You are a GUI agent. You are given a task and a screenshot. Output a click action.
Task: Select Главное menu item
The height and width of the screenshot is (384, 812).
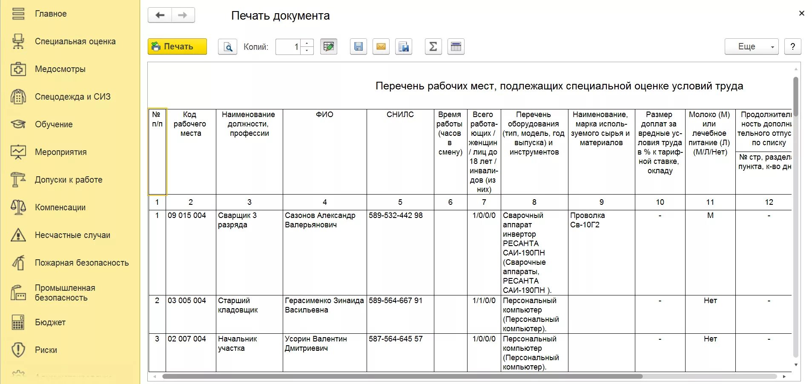pyautogui.click(x=51, y=14)
